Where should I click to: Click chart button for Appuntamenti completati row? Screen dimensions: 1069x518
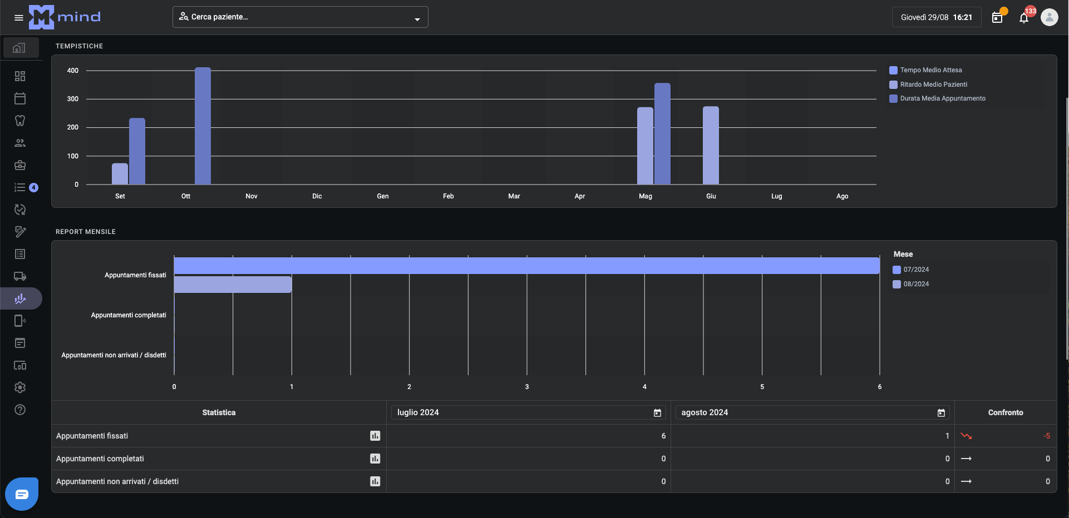[375, 459]
